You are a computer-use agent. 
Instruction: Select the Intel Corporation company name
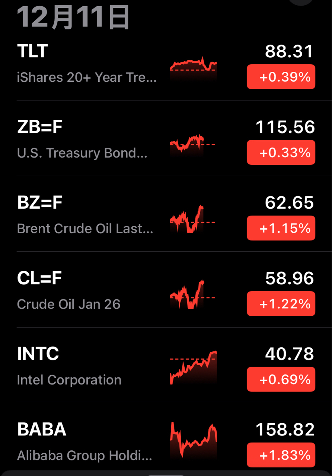69,380
